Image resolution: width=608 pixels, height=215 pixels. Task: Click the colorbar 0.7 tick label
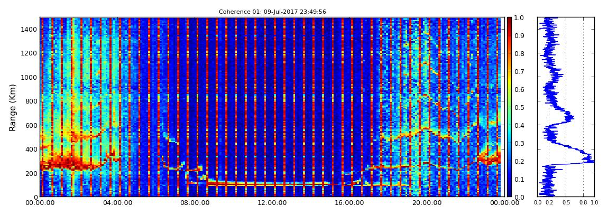(519, 72)
